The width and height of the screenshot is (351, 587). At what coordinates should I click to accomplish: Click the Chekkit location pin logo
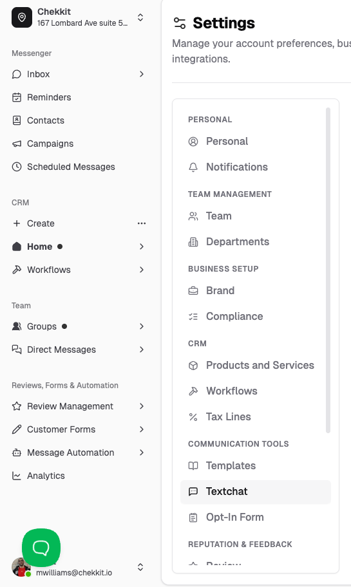(x=22, y=17)
